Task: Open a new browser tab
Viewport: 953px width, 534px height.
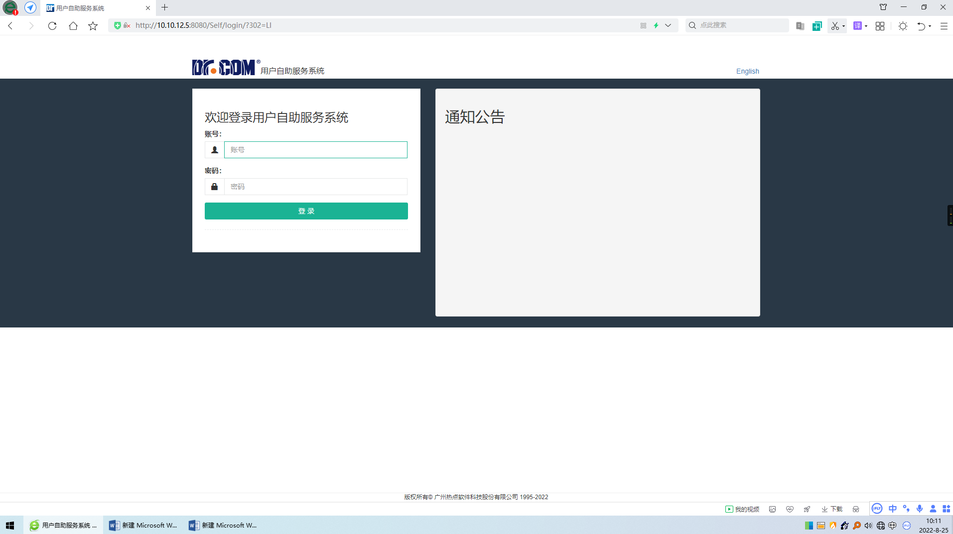Action: [165, 7]
